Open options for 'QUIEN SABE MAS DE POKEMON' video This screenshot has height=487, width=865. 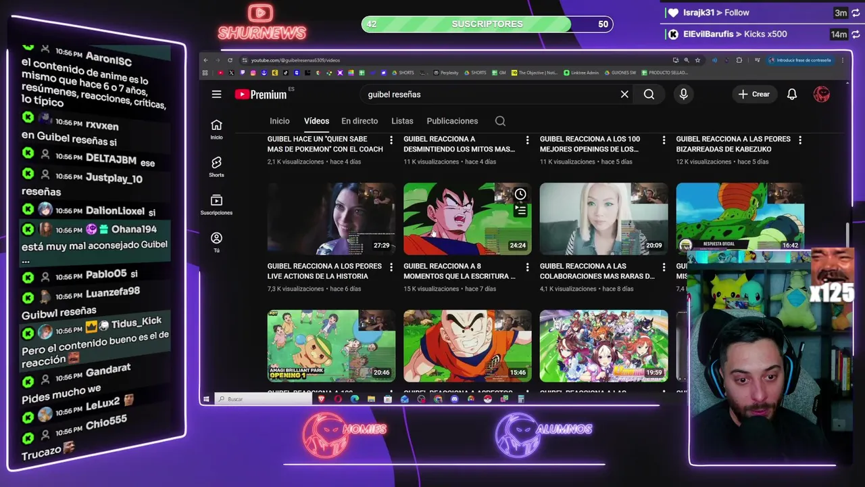click(x=391, y=140)
